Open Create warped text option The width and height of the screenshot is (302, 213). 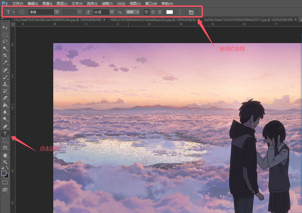[x=180, y=12]
